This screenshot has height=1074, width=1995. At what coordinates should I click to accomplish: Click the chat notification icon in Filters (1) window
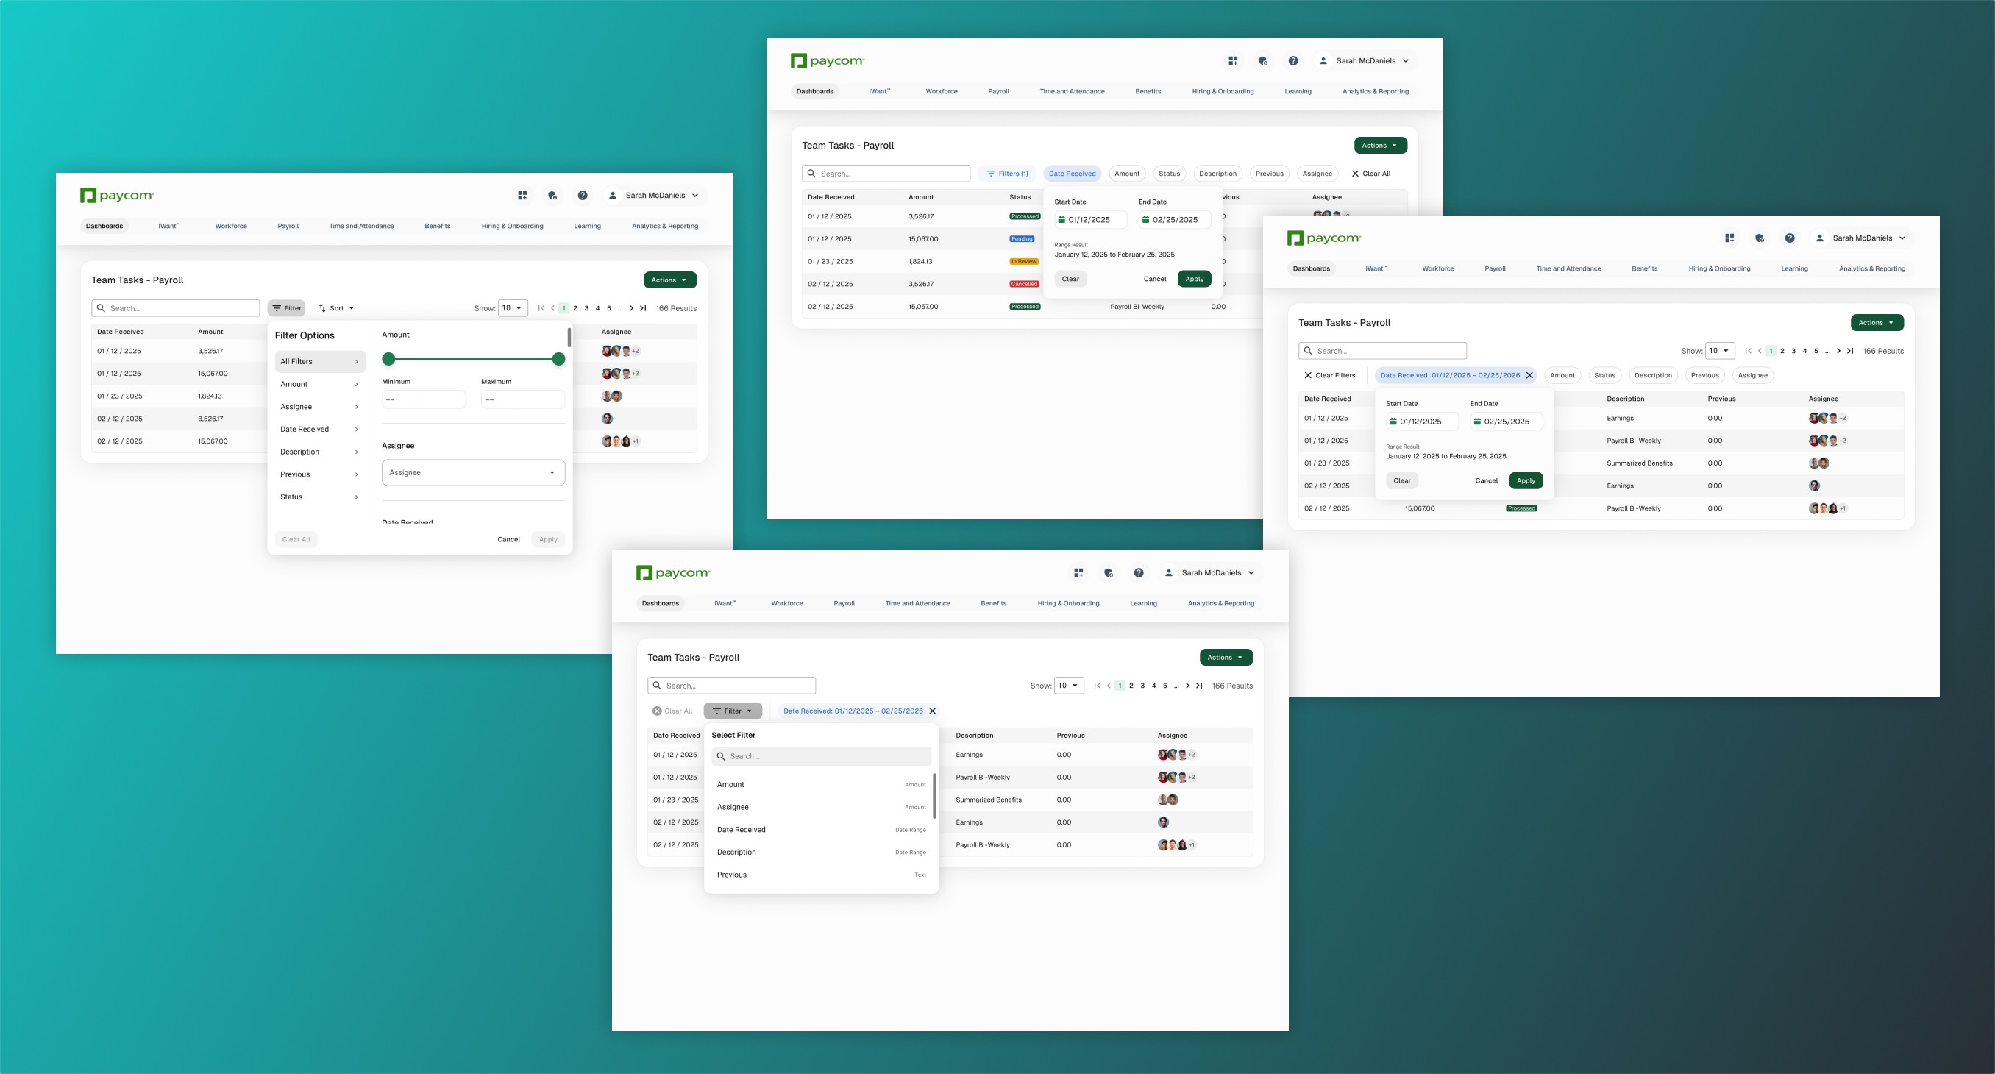(x=1263, y=61)
